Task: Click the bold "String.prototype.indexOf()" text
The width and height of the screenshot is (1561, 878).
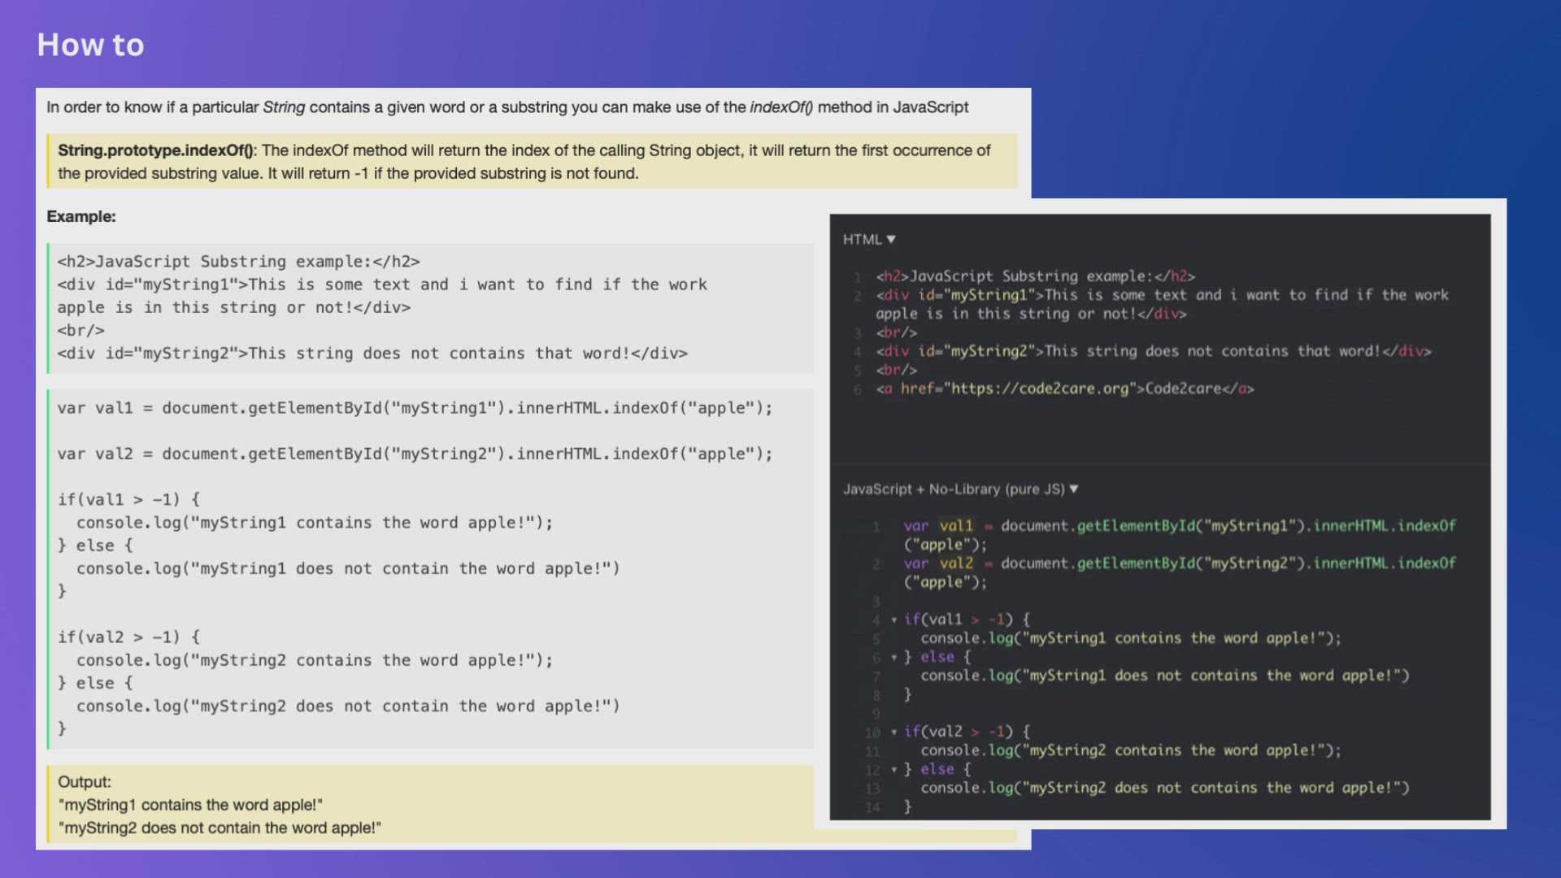Action: pyautogui.click(x=156, y=150)
